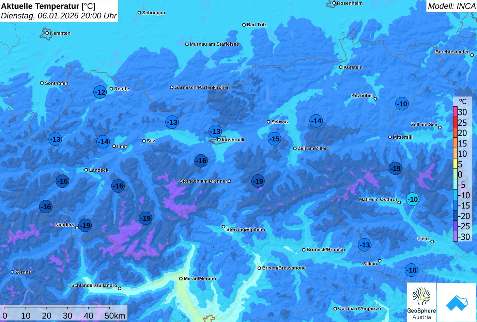Click the Meran/Merano location dot
Viewport: 477px width, 322px height.
point(181,278)
